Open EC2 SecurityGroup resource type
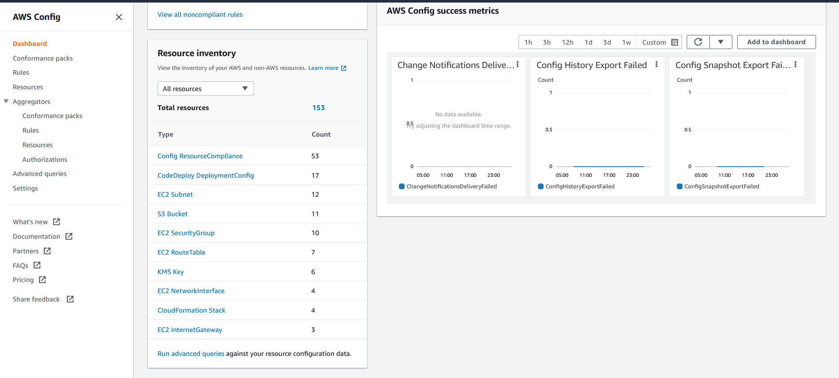Viewport: 839px width, 378px height. click(186, 233)
